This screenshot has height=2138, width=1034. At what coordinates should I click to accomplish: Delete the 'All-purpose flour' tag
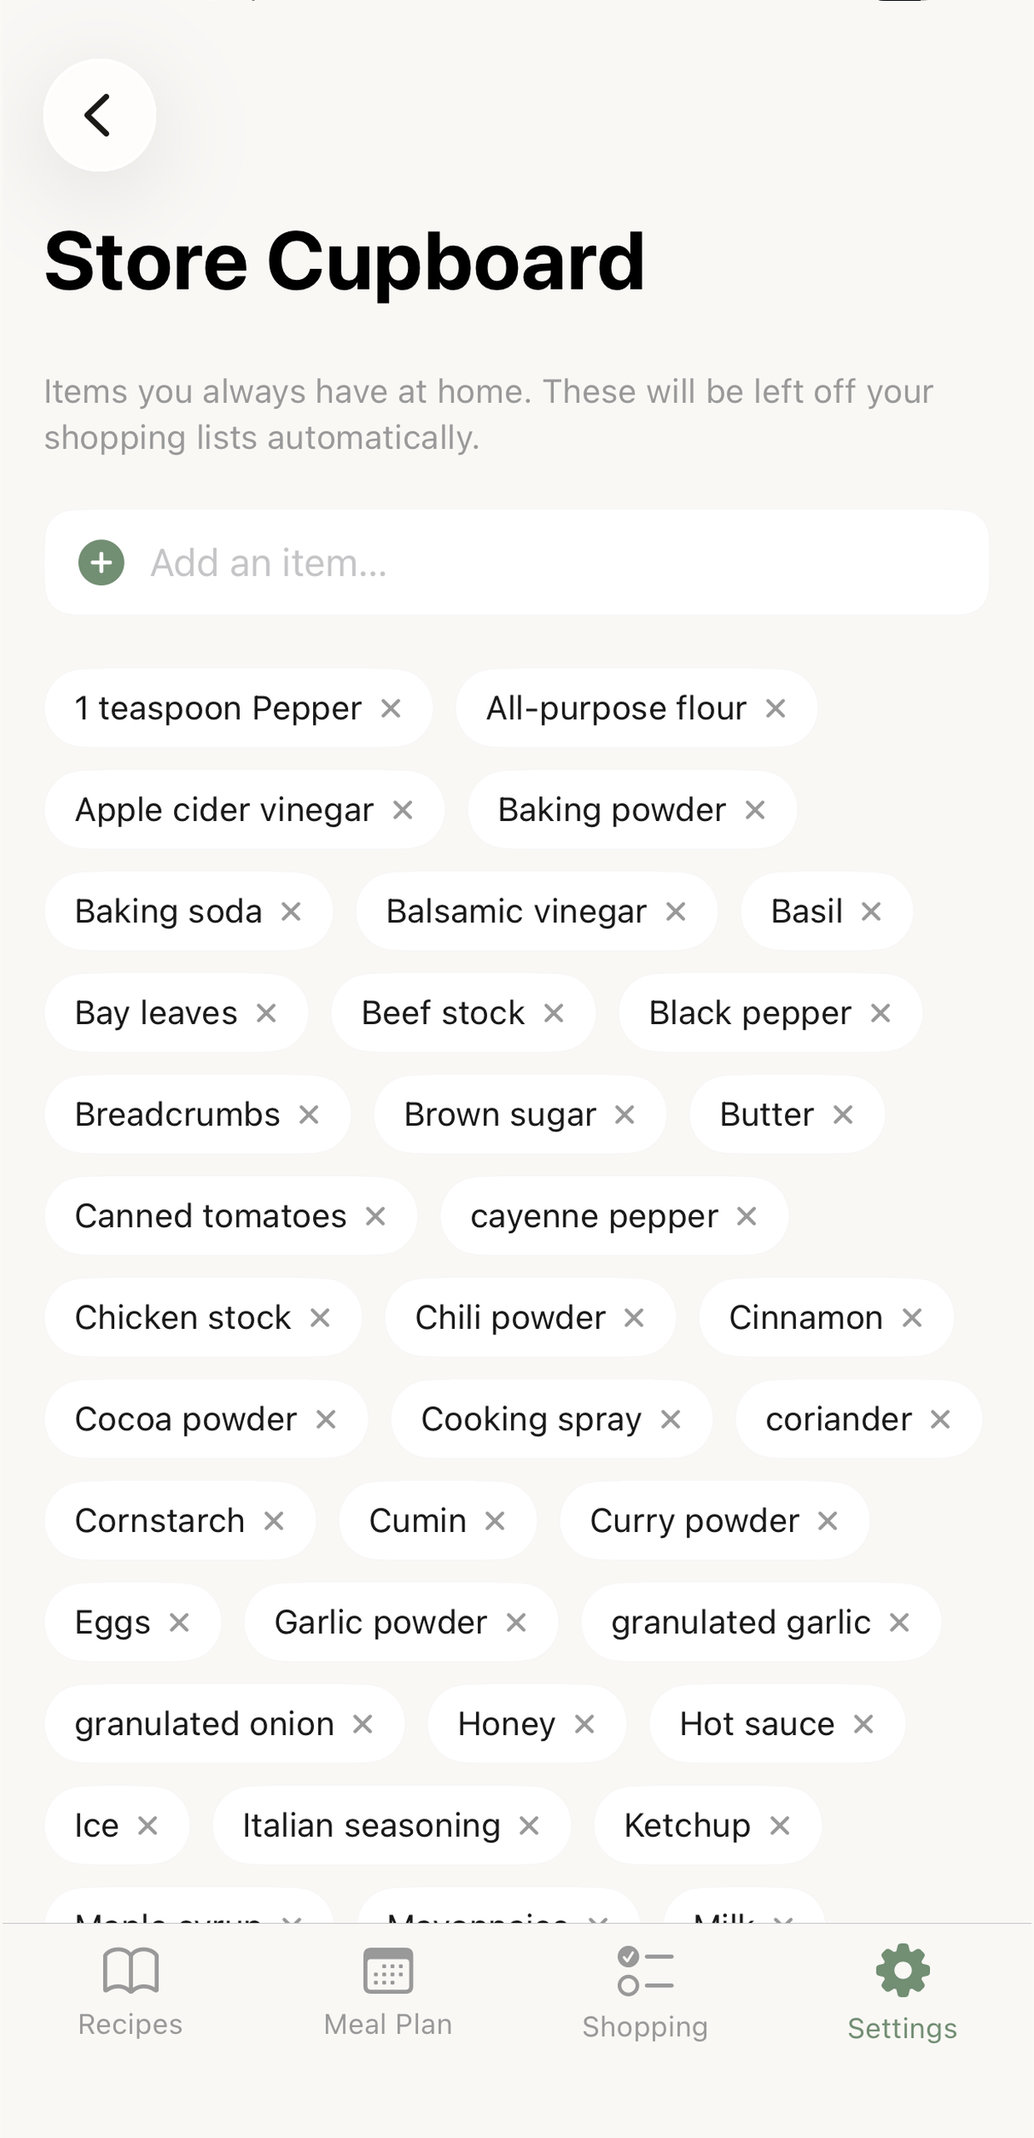tap(776, 709)
